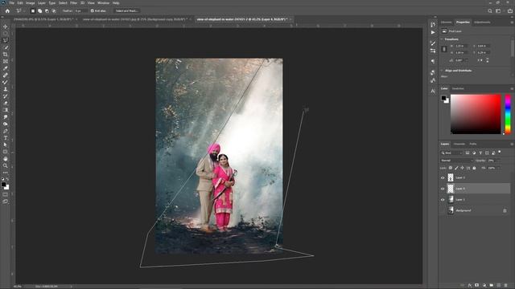Open the Properties panel menu
The image size is (515, 289).
512,22
